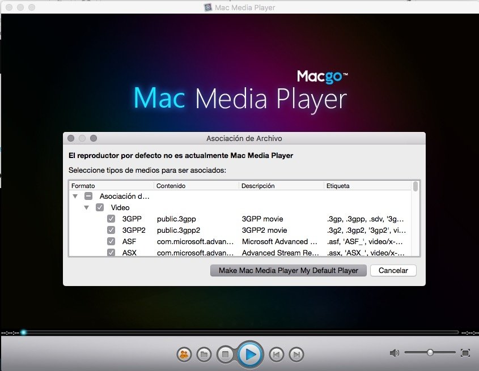This screenshot has height=371, width=479.
Task: Click the volume slider knob
Action: tap(430, 353)
